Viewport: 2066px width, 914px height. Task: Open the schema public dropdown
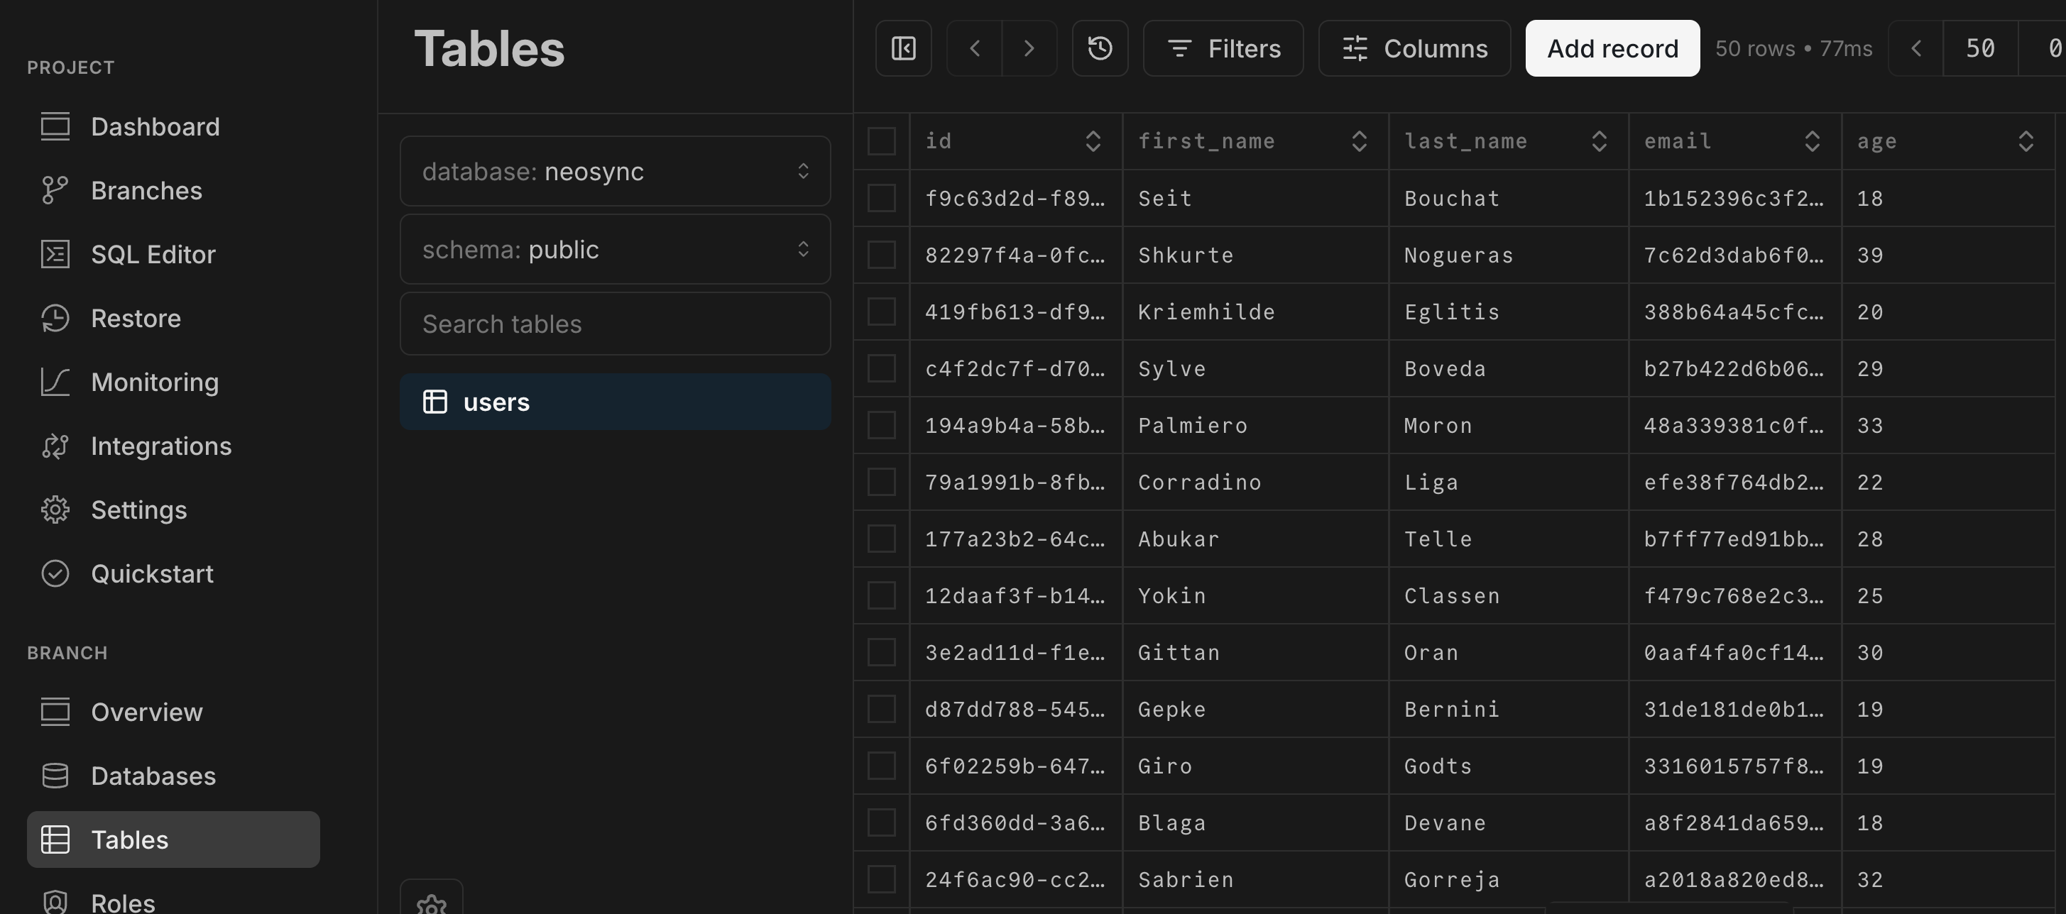614,249
